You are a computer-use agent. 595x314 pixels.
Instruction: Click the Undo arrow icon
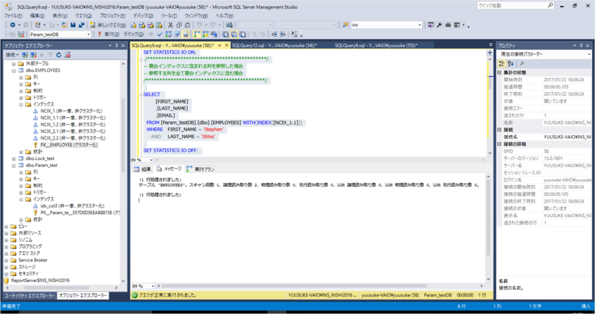[199, 24]
